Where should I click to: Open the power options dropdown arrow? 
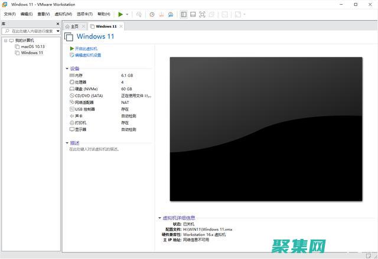[127, 14]
